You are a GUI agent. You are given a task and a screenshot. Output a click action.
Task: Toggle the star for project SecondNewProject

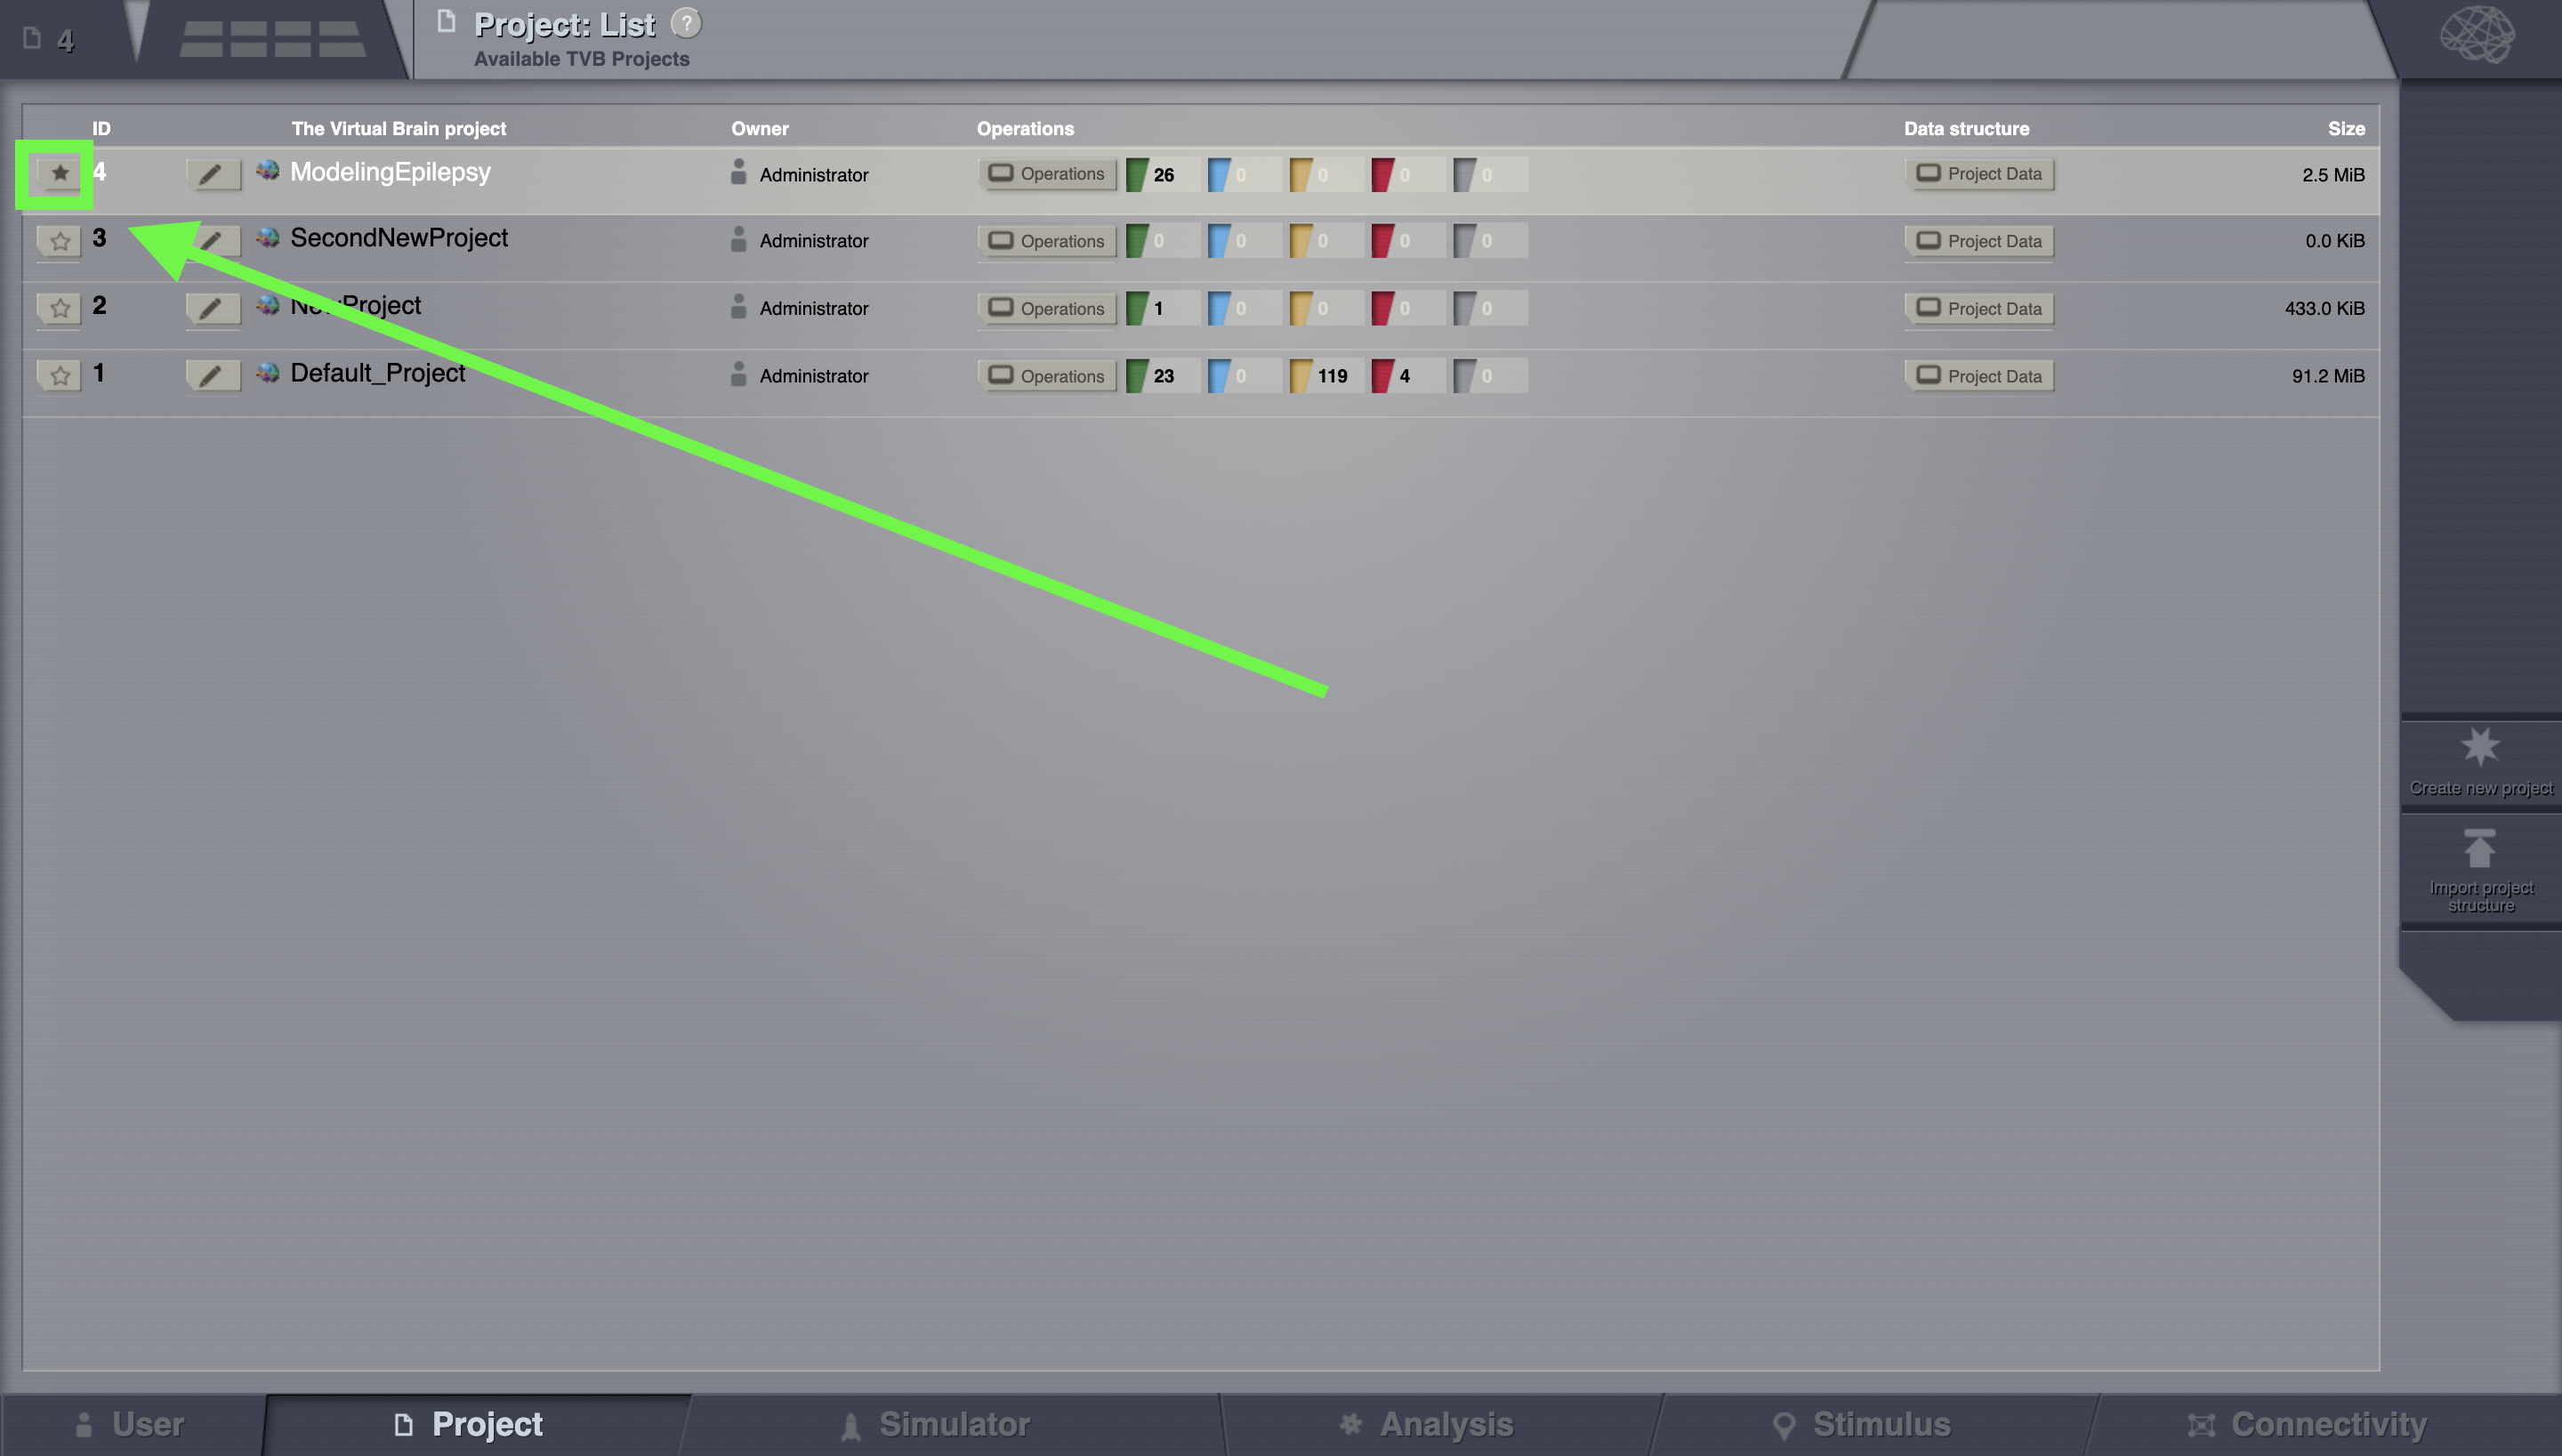(x=60, y=241)
